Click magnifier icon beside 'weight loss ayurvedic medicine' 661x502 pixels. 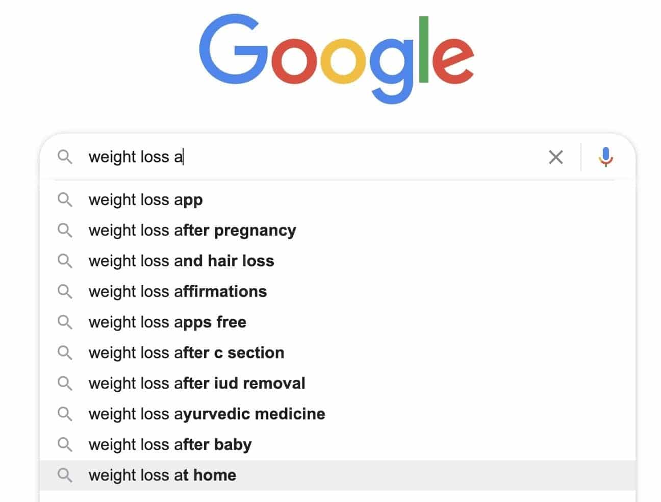click(65, 414)
